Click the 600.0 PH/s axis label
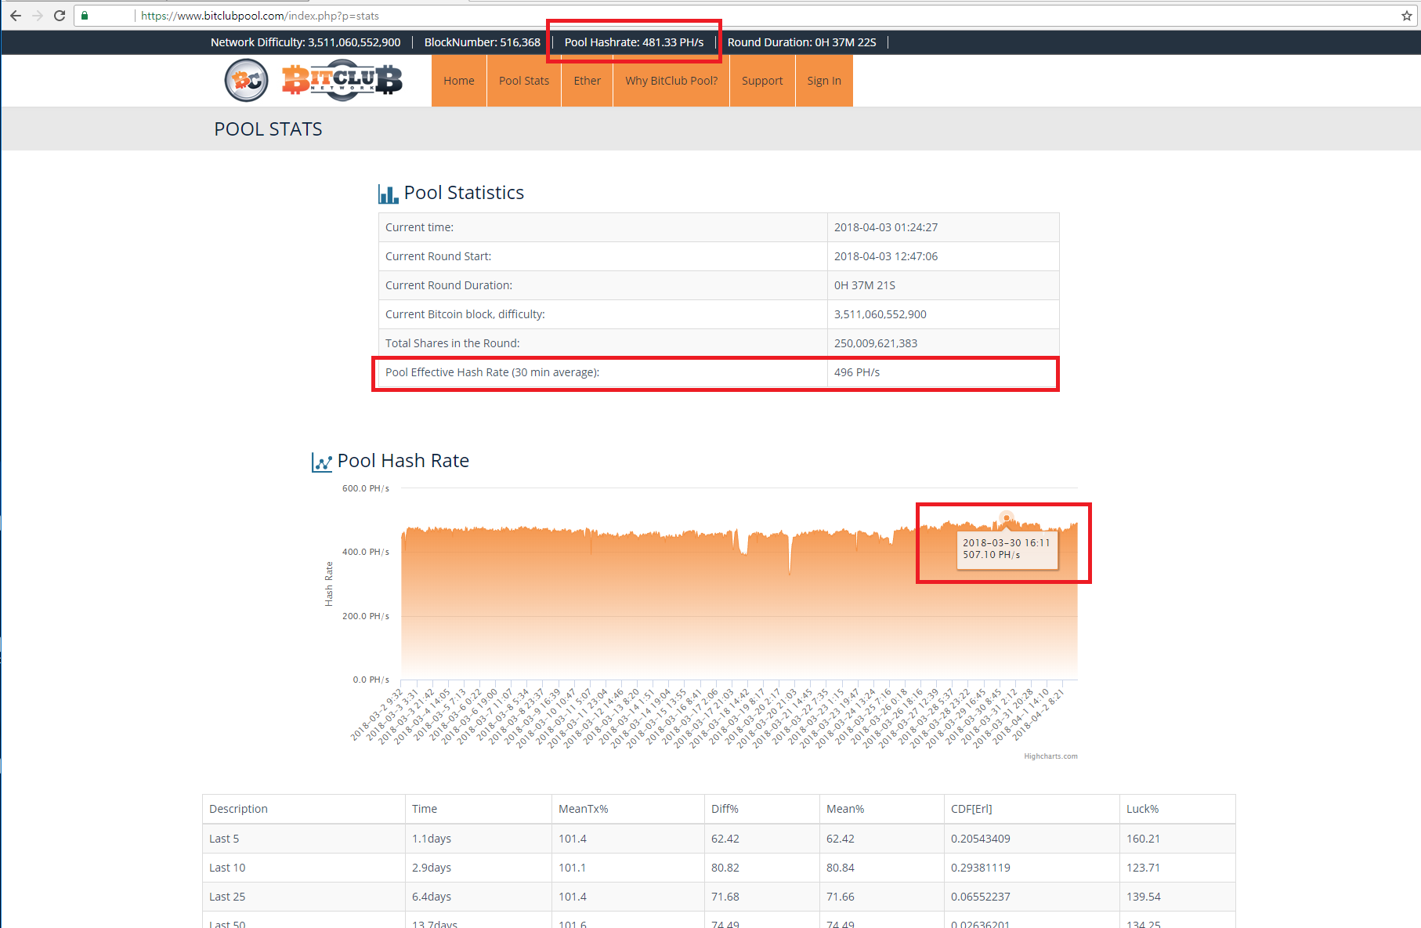The height and width of the screenshot is (928, 1421). (366, 488)
